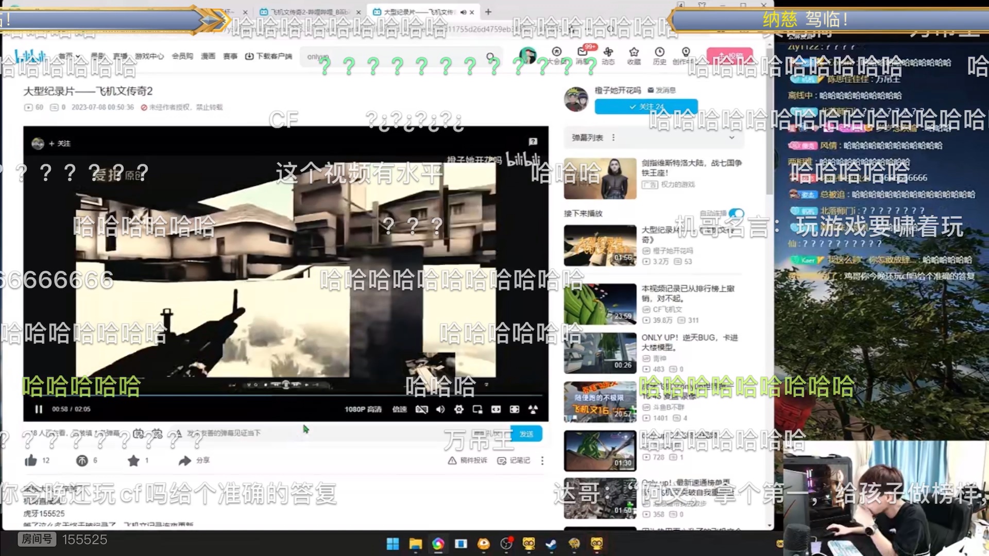989x556 pixels.
Task: Open Steam from the taskbar
Action: (x=551, y=544)
